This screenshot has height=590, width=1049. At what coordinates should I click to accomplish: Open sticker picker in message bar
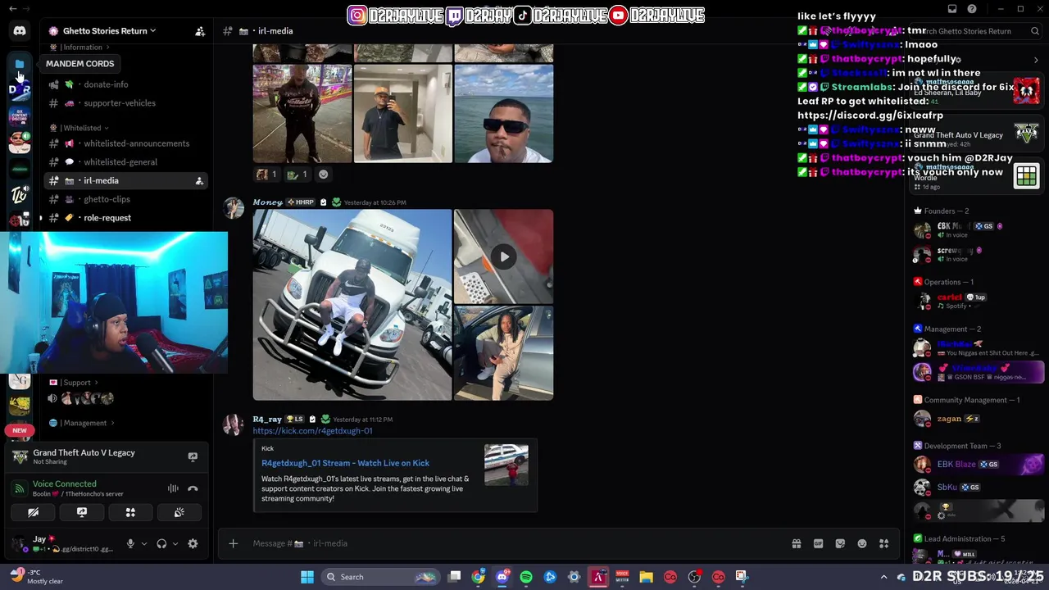(840, 543)
